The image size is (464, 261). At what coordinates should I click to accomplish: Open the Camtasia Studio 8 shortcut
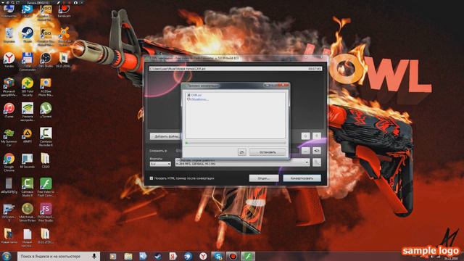pos(28,187)
